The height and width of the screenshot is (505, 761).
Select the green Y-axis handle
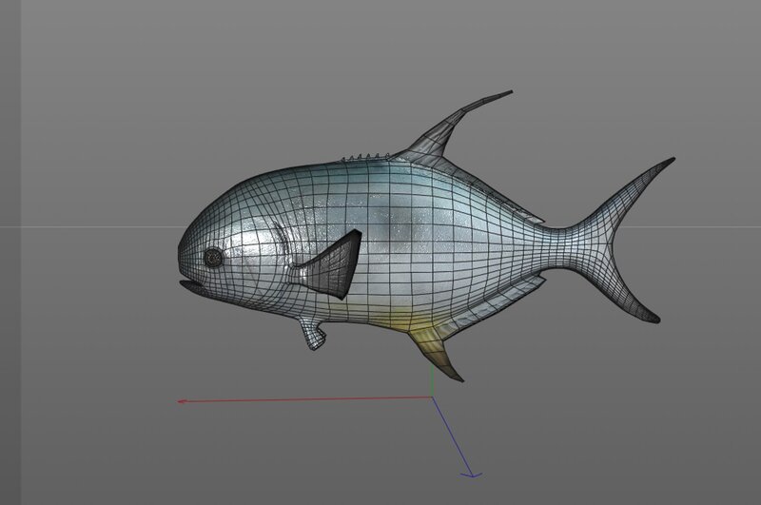click(x=432, y=381)
